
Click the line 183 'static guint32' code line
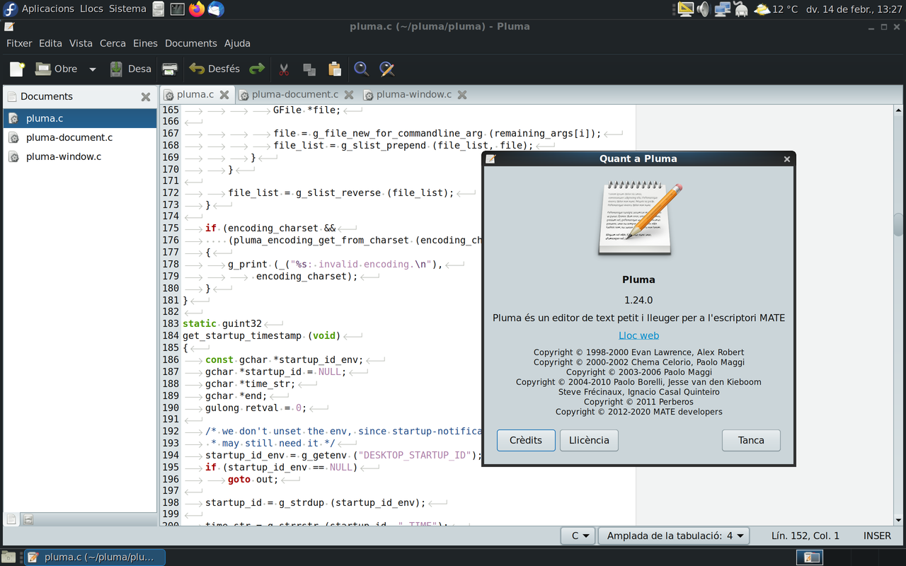222,323
